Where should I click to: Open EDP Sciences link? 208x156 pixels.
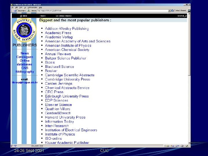tap(57, 101)
